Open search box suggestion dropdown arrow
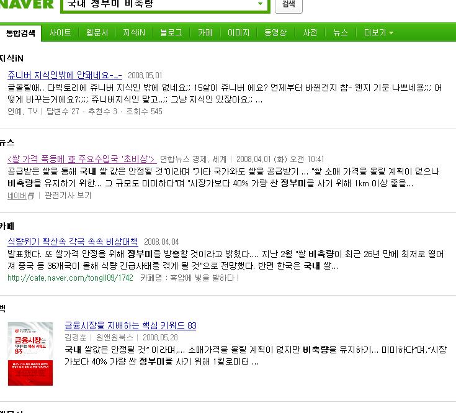The height and width of the screenshot is (413, 456). point(260,4)
